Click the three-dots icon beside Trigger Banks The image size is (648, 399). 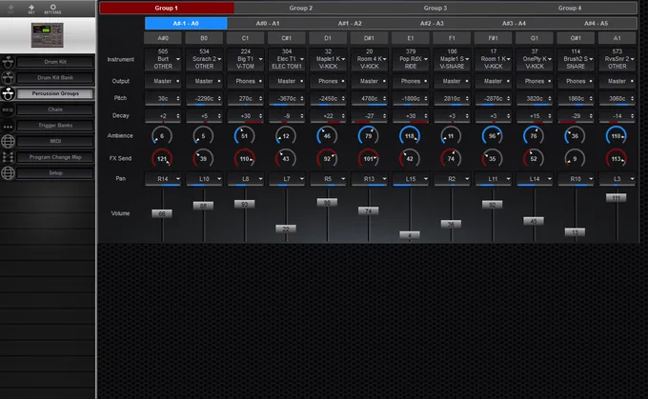click(x=8, y=126)
